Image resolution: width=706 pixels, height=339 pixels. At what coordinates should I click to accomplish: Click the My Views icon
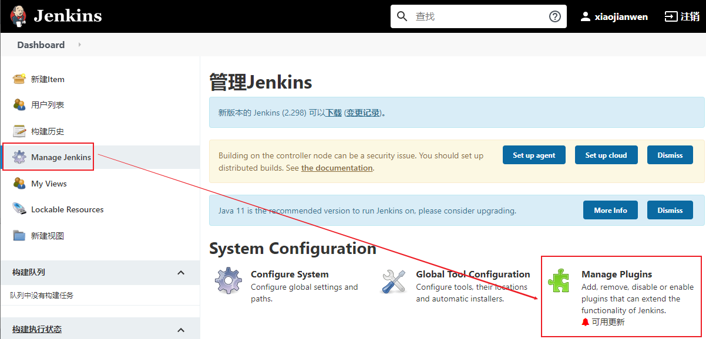19,184
